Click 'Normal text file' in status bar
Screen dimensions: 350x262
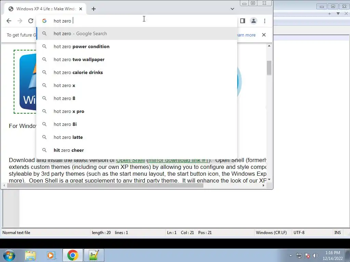tap(16, 233)
